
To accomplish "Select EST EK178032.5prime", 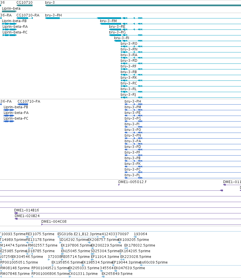I will pos(140,245).
